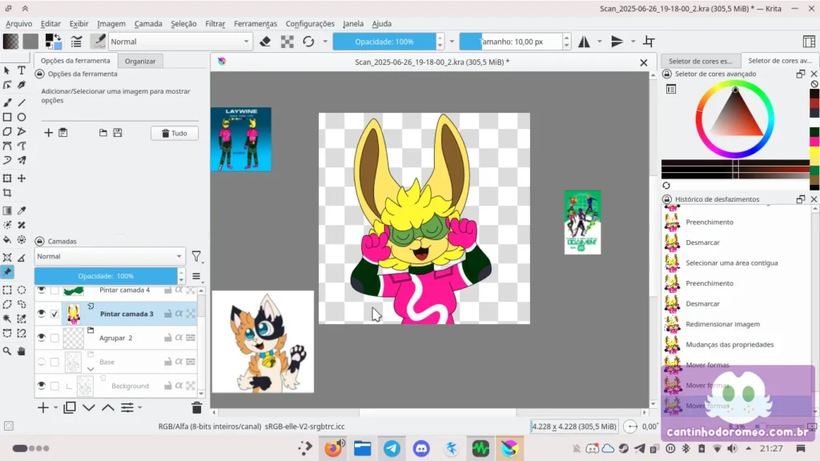Select the Measure tool

[x=22, y=257]
